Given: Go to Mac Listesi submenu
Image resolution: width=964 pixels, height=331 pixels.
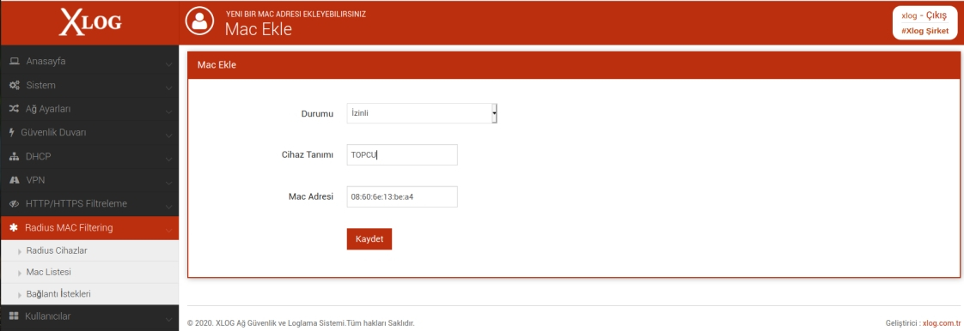Looking at the screenshot, I should 89,272.
